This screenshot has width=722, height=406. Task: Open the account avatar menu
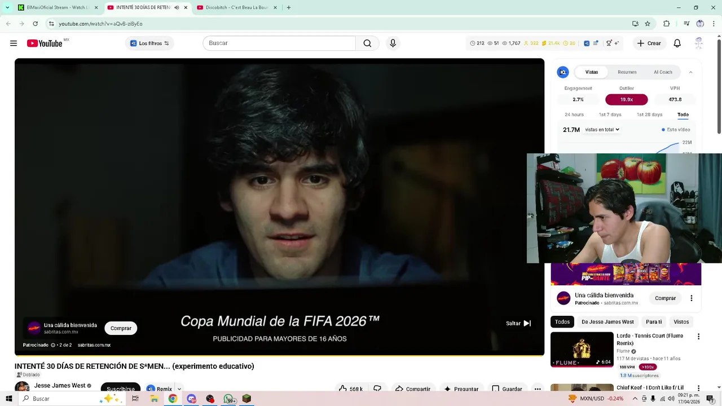coord(699,43)
